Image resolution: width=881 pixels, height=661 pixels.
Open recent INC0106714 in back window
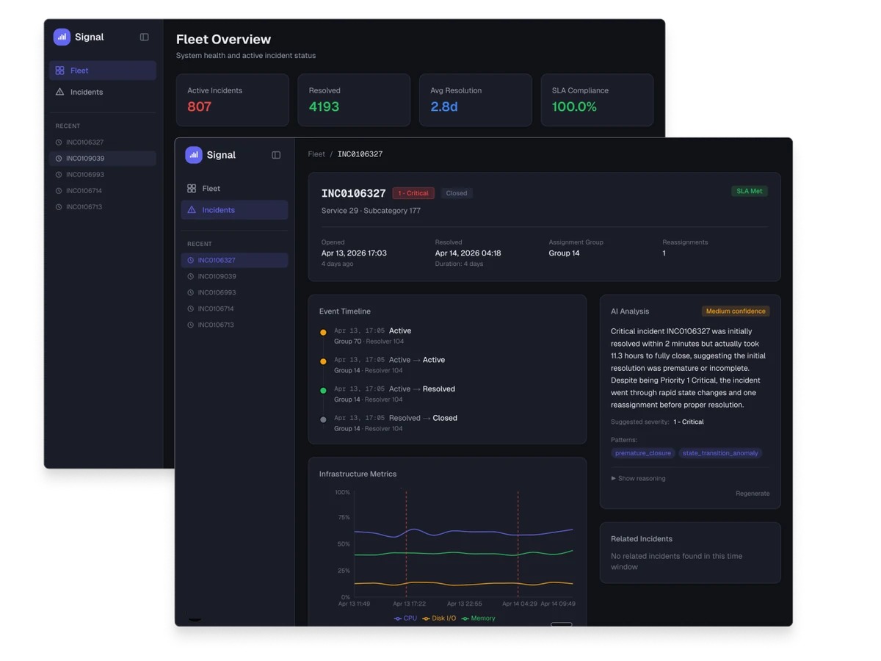(103, 191)
